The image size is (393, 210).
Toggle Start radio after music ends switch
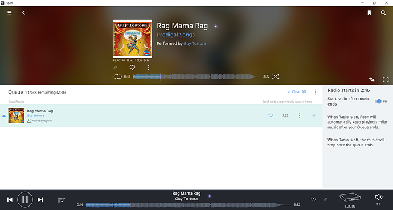point(378,102)
